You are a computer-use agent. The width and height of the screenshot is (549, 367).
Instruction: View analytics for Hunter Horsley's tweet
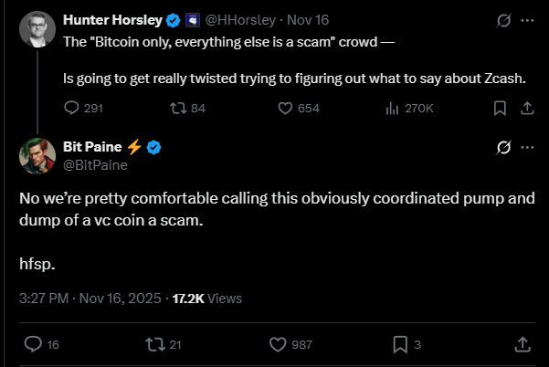tap(394, 109)
